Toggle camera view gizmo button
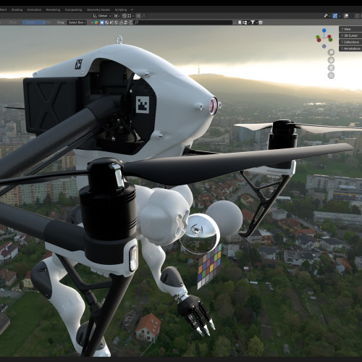The height and width of the screenshot is (362, 362). 331,67
